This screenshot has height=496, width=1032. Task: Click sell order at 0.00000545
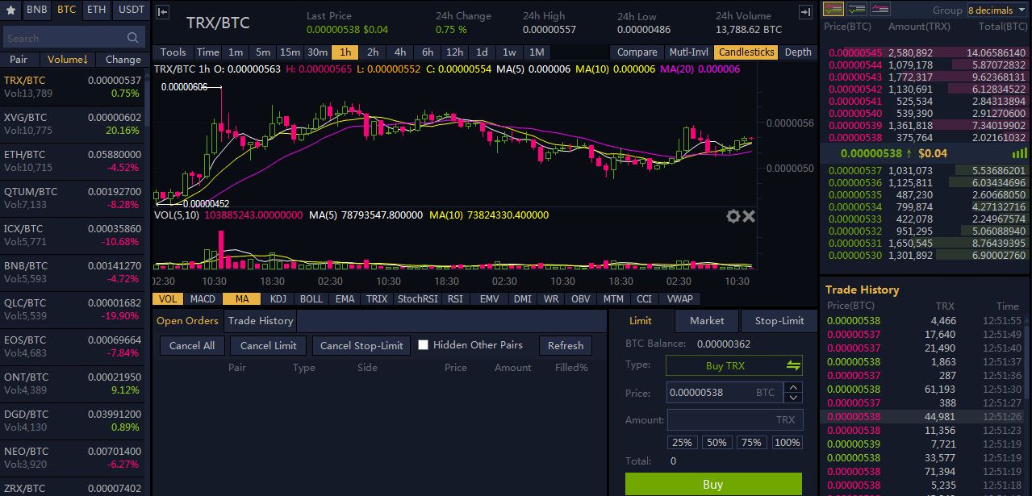[x=925, y=52]
